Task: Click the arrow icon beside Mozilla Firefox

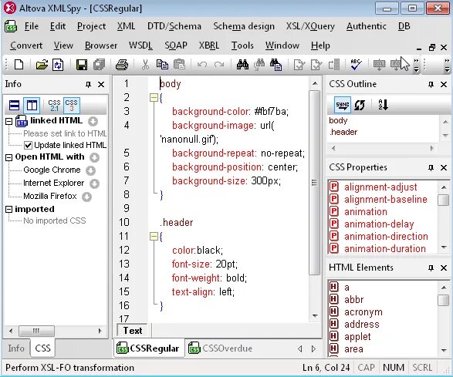Action: (x=86, y=197)
